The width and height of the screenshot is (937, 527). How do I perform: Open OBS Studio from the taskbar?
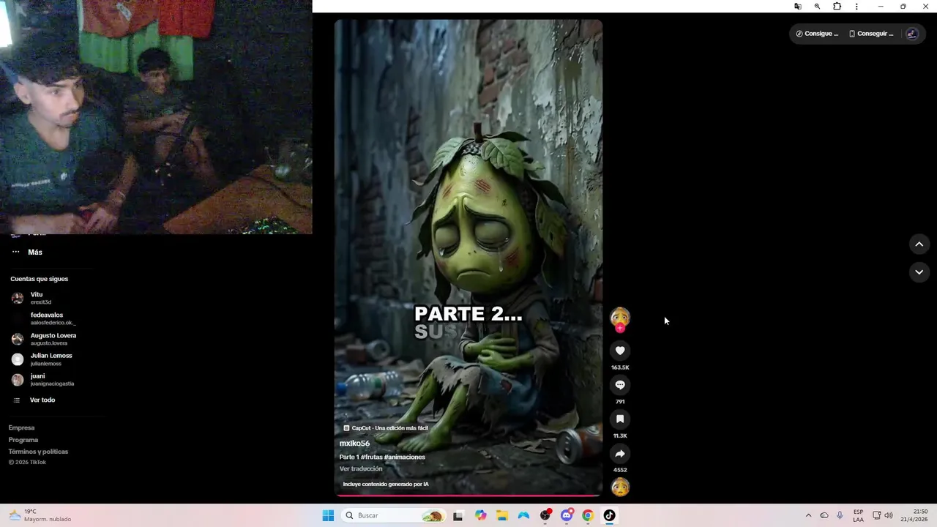545,515
